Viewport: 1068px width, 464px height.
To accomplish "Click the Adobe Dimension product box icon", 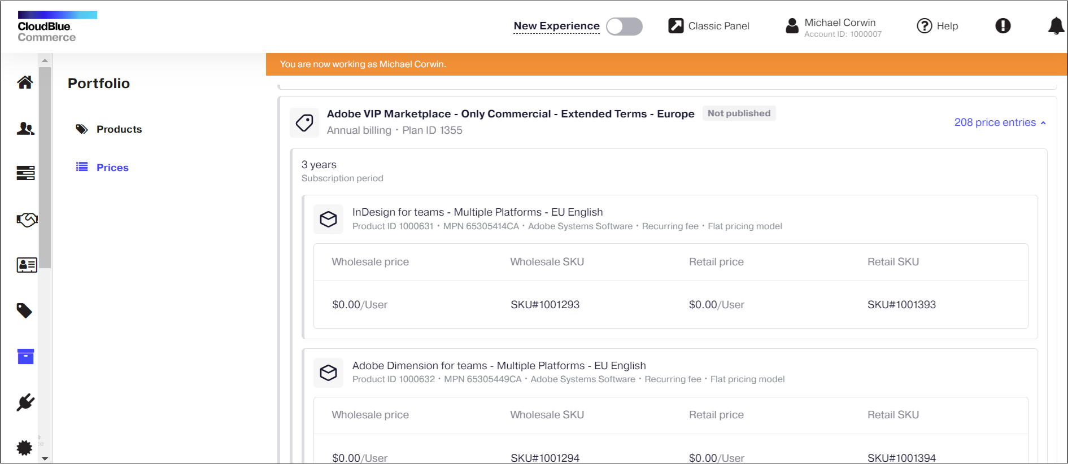I will tap(328, 373).
